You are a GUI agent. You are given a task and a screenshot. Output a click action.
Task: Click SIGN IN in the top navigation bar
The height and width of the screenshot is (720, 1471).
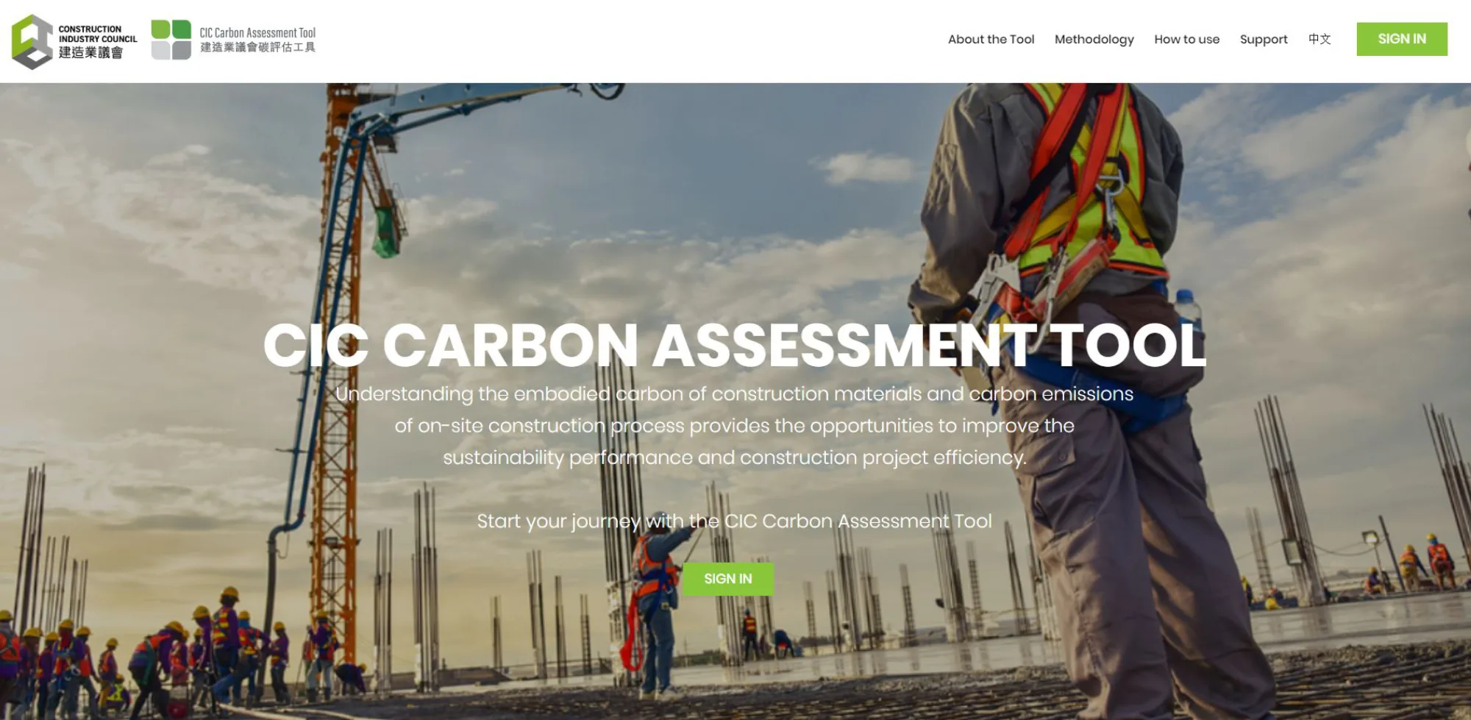pos(1401,38)
